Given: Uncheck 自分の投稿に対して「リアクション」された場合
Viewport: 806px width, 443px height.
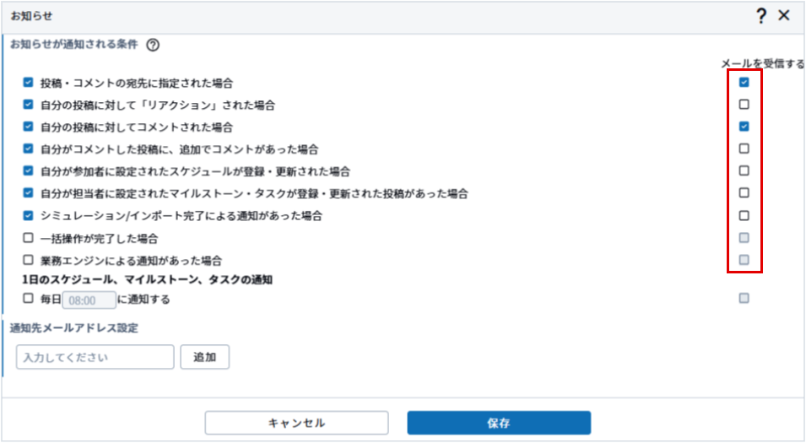Looking at the screenshot, I should [x=29, y=105].
